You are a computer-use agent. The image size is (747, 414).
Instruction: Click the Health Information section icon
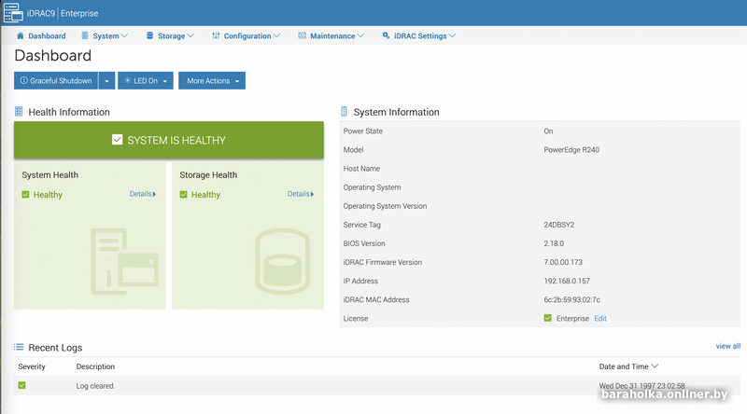[x=19, y=112]
